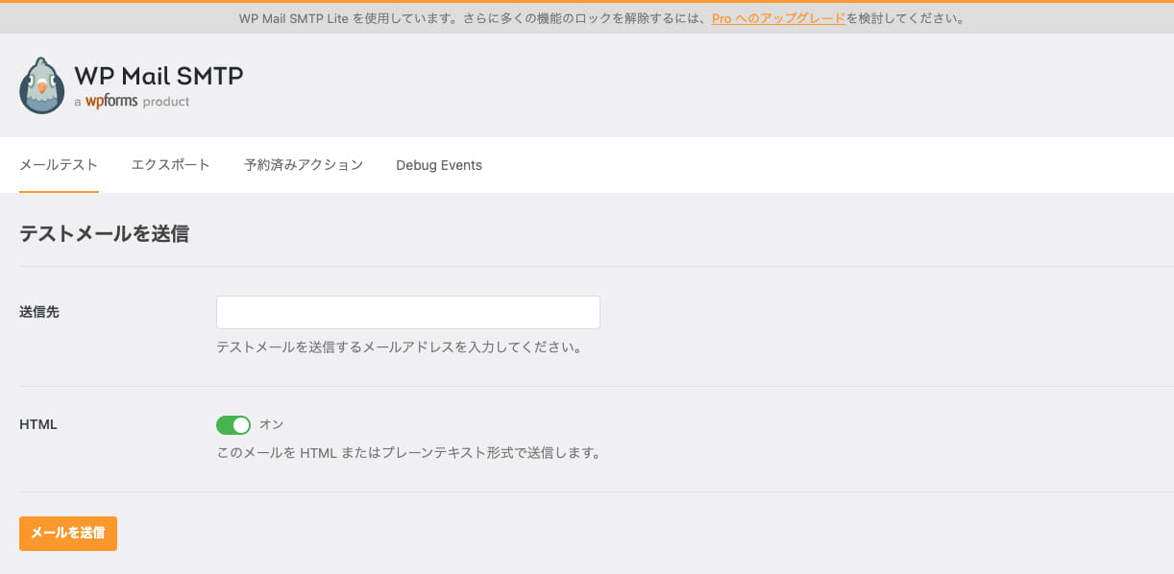Click the wpforms brand wordmark
Viewport: 1174px width, 574px height.
111,102
